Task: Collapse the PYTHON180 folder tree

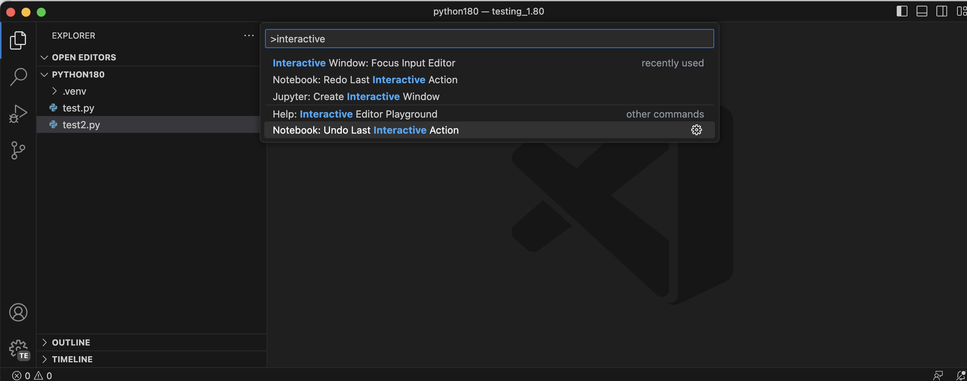Action: coord(44,74)
